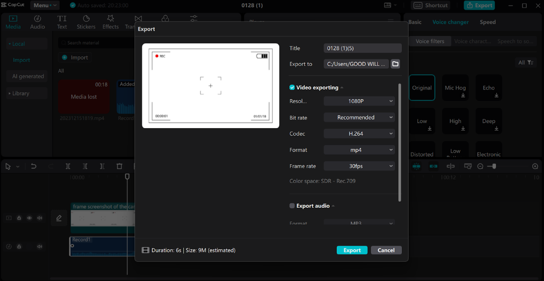The image size is (544, 281).
Task: Hide the video track with the eye icon
Action: (30, 218)
